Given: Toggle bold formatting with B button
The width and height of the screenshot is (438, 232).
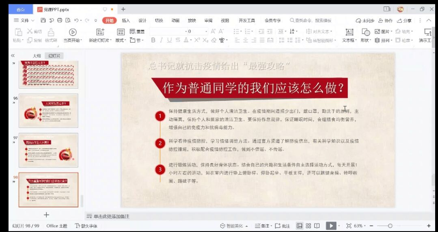Looking at the screenshot, I should (153, 40).
